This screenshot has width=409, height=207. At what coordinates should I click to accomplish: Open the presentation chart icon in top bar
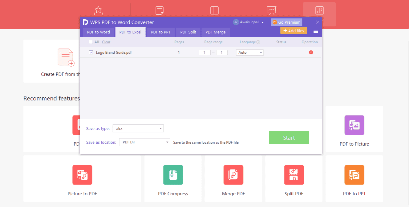click(272, 10)
